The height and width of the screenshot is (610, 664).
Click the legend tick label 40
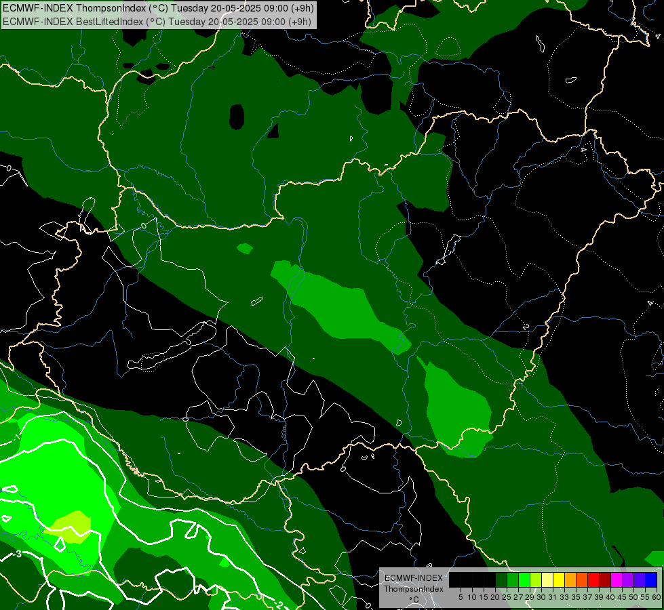coord(610,597)
